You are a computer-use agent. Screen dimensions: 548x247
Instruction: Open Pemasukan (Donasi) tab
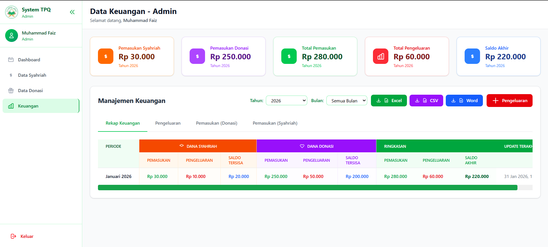(x=216, y=123)
